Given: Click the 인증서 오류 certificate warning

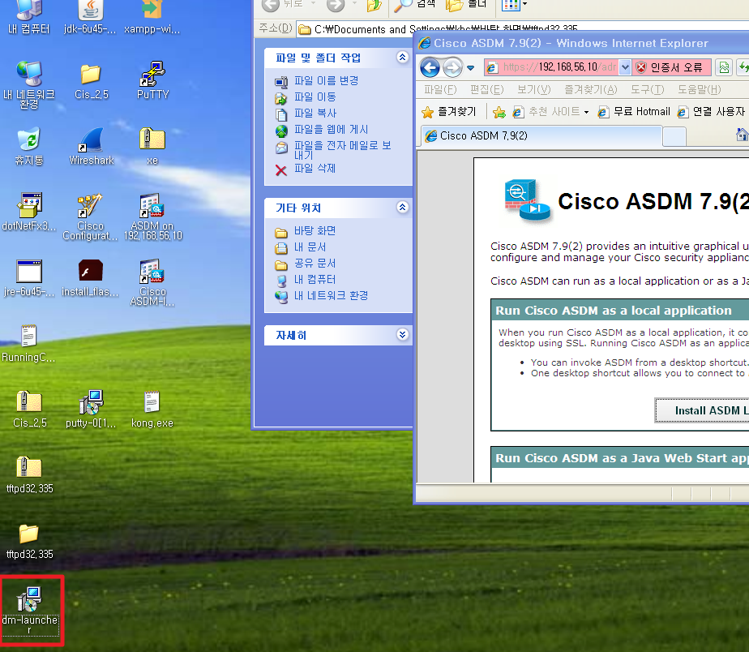Looking at the screenshot, I should (673, 67).
